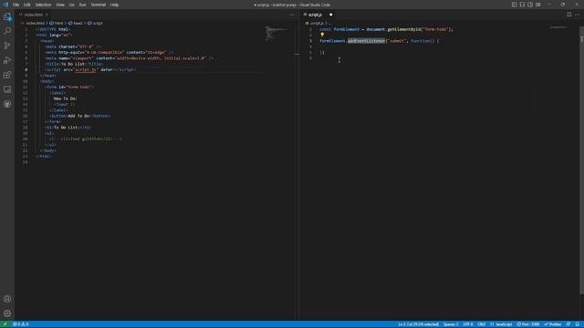The image size is (584, 328).
Task: Open errors and warnings in status bar
Action: 20,324
